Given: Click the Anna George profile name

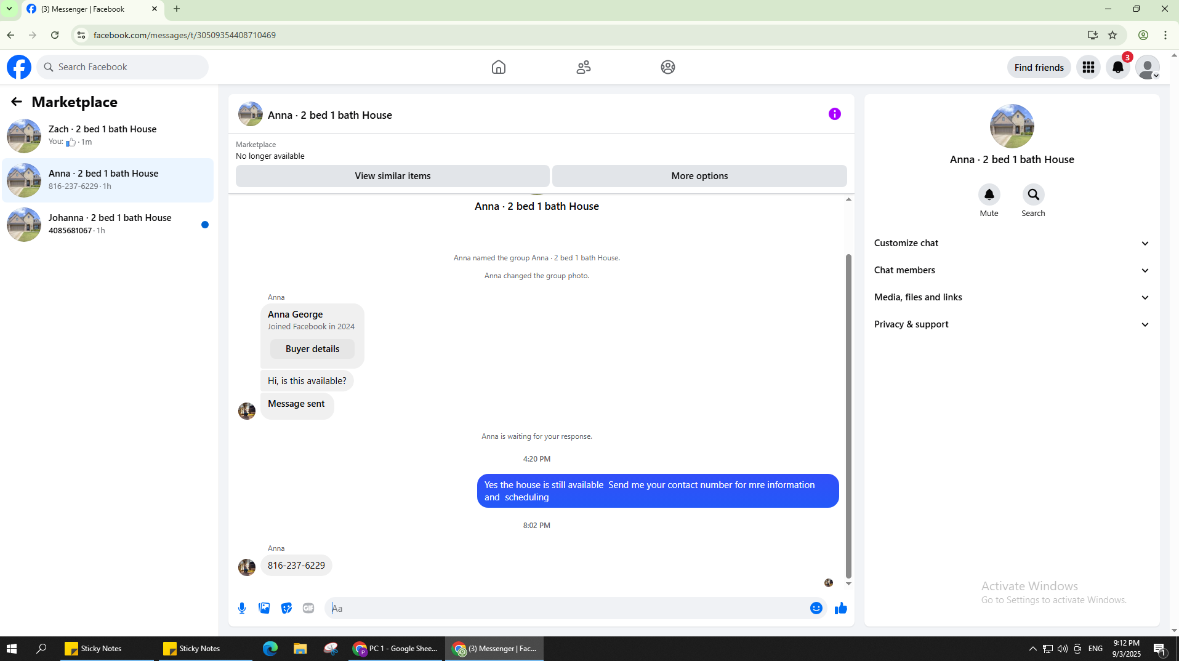Looking at the screenshot, I should (295, 314).
